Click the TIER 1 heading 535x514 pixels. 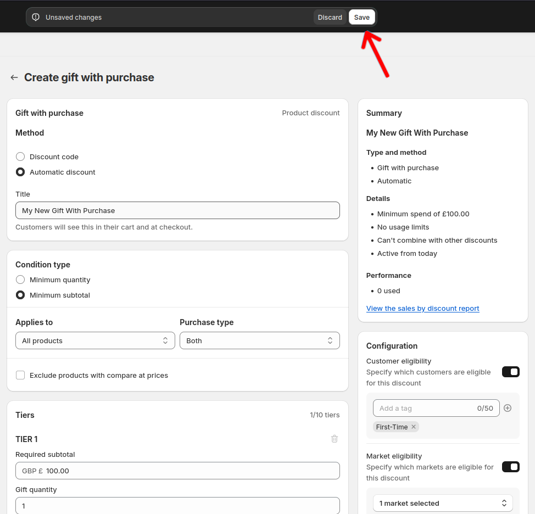click(26, 439)
